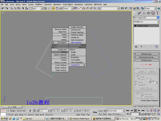Toggle the Lock Handles checkbox
Screen dimensions: 161x121
138,77
